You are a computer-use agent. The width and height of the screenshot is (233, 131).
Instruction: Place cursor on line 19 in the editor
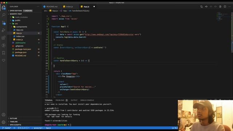[x=134, y=63]
